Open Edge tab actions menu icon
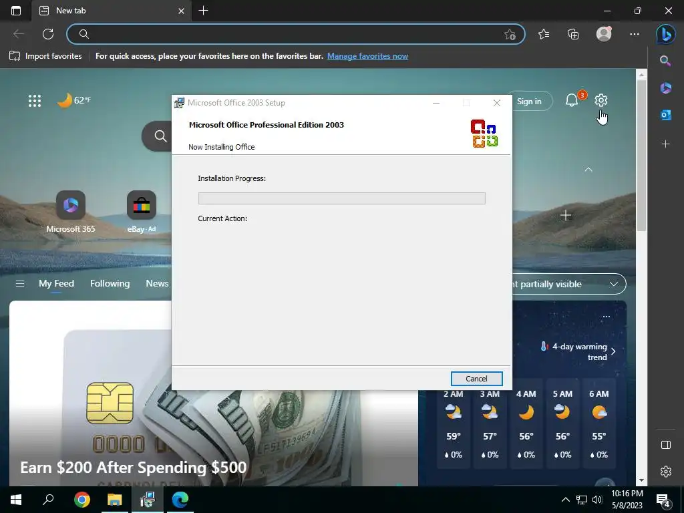684x513 pixels. coord(16,11)
